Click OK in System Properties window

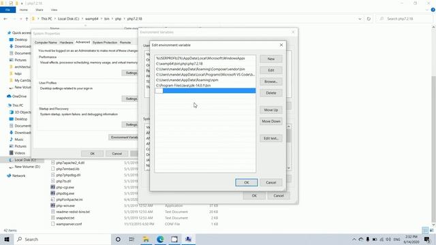[x=93, y=154]
